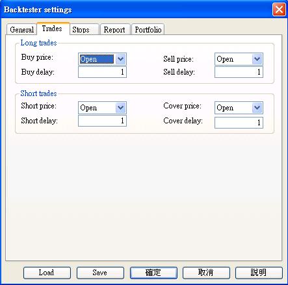Click the Load button
288x285 pixels.
point(47,273)
